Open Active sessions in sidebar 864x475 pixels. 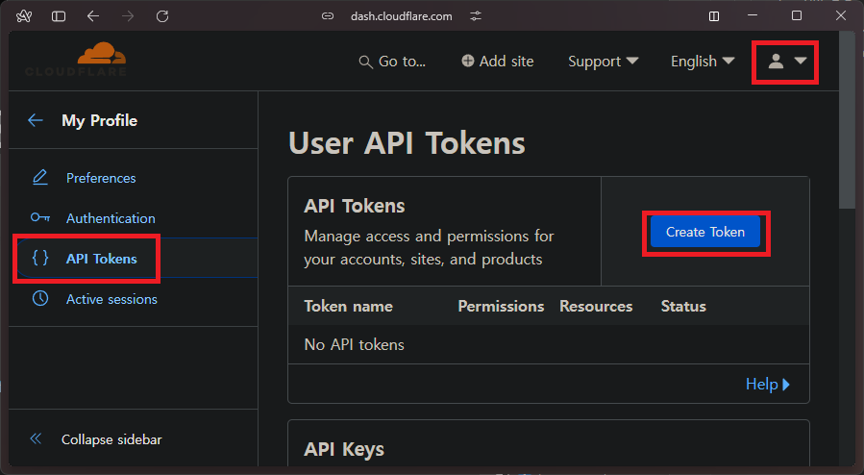coord(111,299)
